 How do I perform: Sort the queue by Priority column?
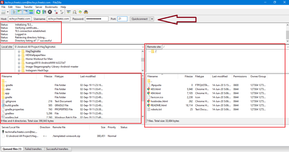[112, 127]
